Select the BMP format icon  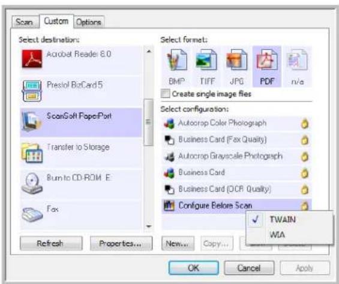(x=177, y=59)
